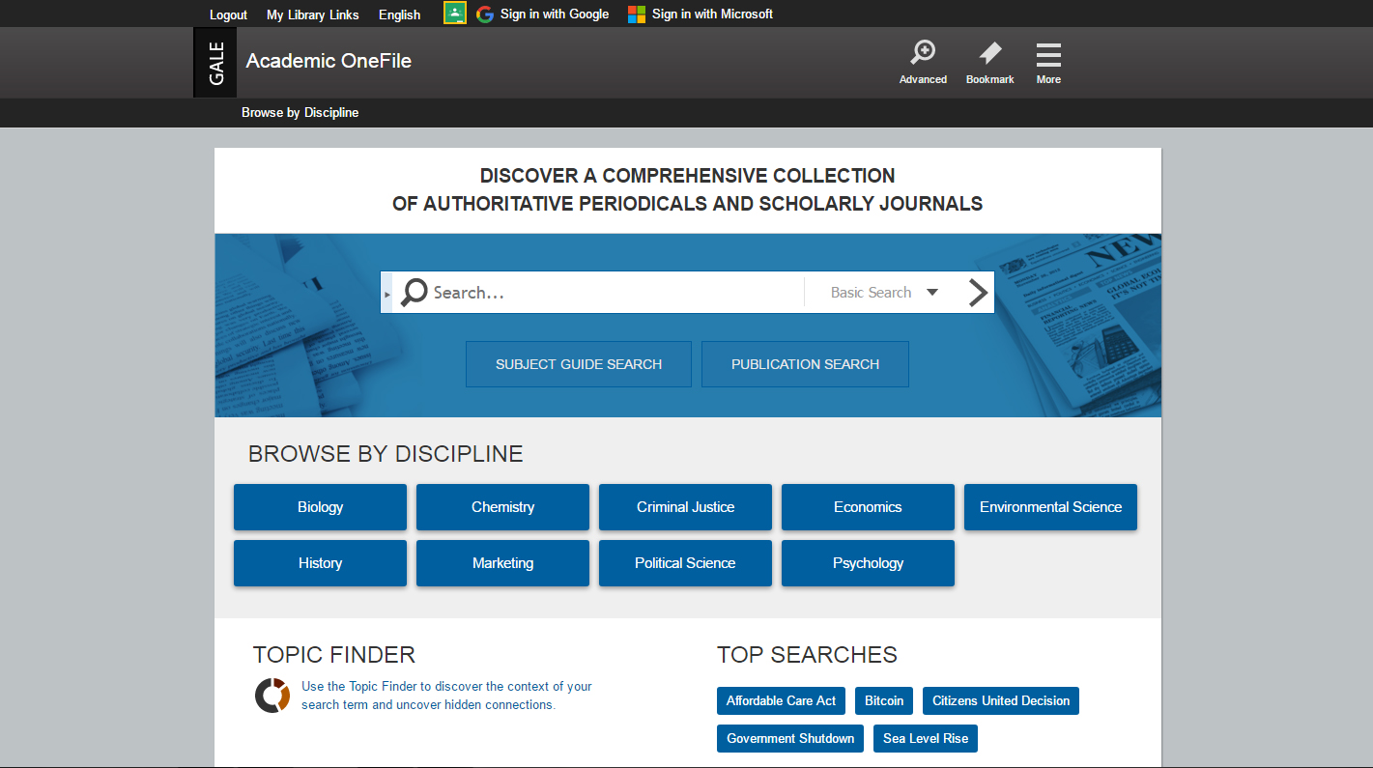Open the English language selector
Screen dimensions: 1373x768
(x=399, y=14)
